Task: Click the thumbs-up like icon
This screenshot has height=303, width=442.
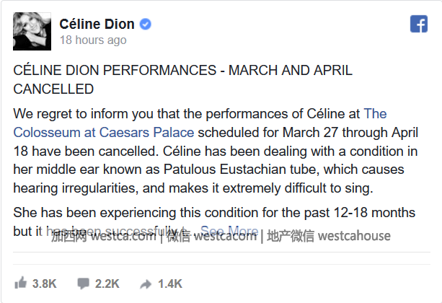Action: coord(20,284)
